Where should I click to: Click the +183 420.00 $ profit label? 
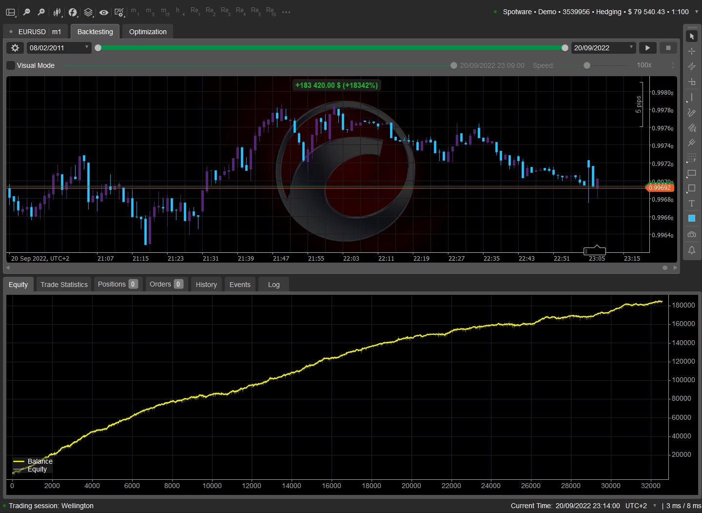(336, 85)
